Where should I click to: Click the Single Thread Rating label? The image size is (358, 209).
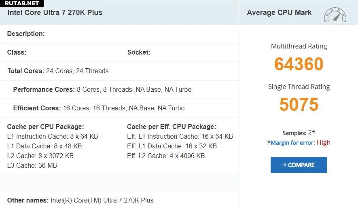click(299, 87)
